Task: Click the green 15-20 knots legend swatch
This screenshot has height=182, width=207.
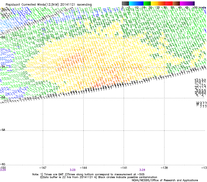Action: click(x=147, y=3)
